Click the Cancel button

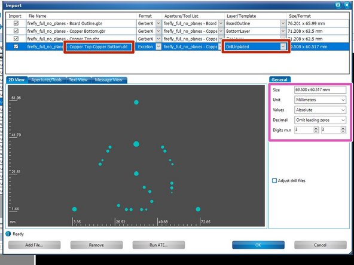(x=321, y=245)
